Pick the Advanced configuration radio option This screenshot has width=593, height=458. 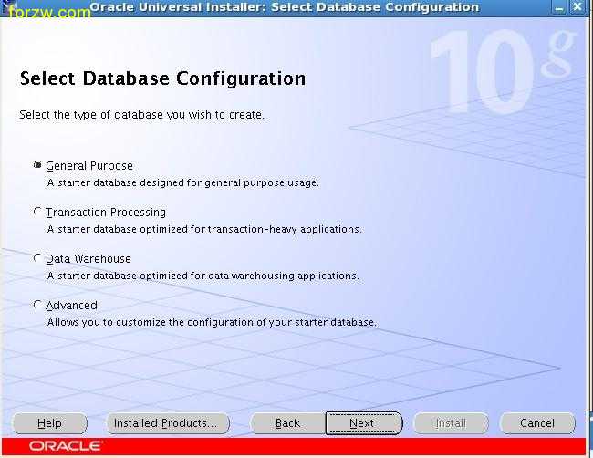(37, 305)
